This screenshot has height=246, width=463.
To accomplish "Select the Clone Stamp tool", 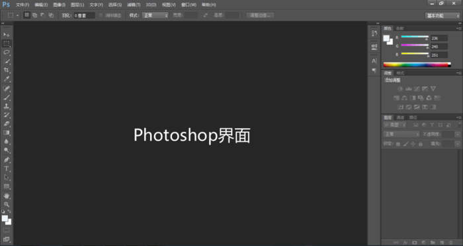I will pyautogui.click(x=7, y=106).
